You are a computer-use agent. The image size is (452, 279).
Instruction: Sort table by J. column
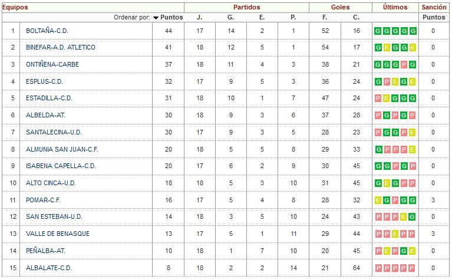coord(199,17)
